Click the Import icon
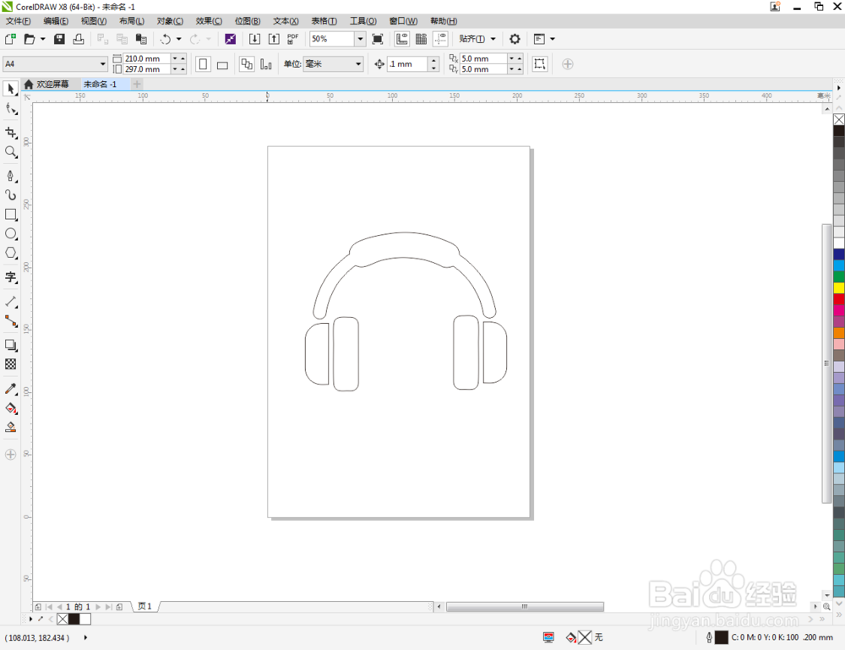Screen dimensions: 845x650 pyautogui.click(x=254, y=39)
